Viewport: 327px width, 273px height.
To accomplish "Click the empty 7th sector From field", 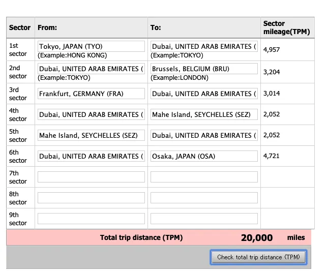I will coord(91,177).
